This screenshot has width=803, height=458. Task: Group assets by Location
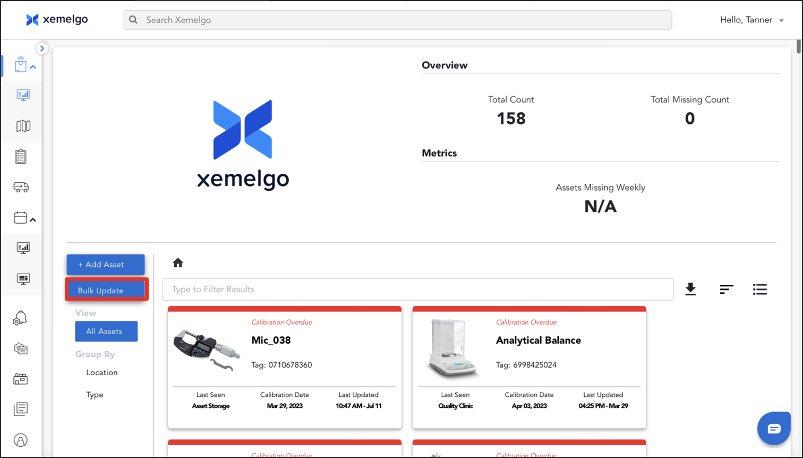[102, 372]
